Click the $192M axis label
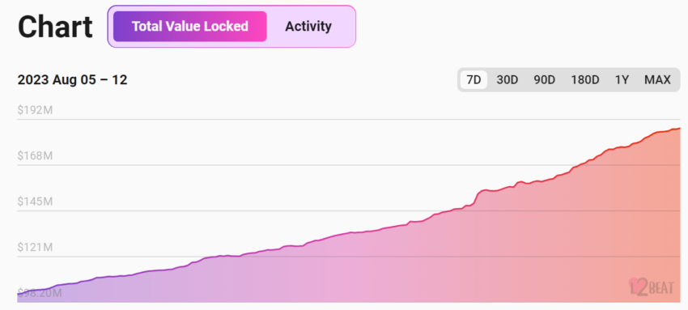This screenshot has width=688, height=310. point(35,110)
